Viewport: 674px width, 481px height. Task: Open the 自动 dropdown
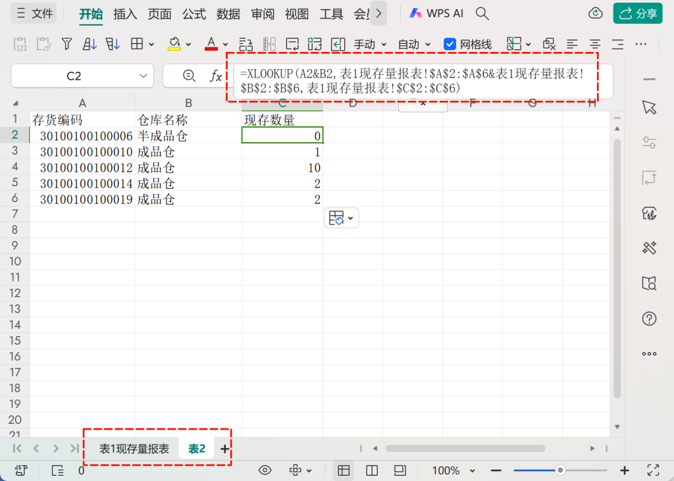pos(414,44)
